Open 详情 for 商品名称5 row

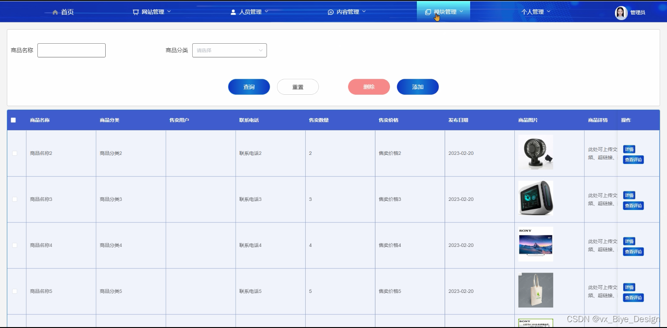(629, 287)
